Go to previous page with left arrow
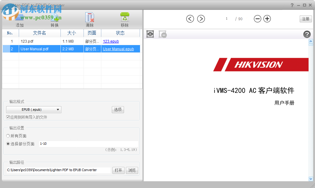 (x=190, y=19)
